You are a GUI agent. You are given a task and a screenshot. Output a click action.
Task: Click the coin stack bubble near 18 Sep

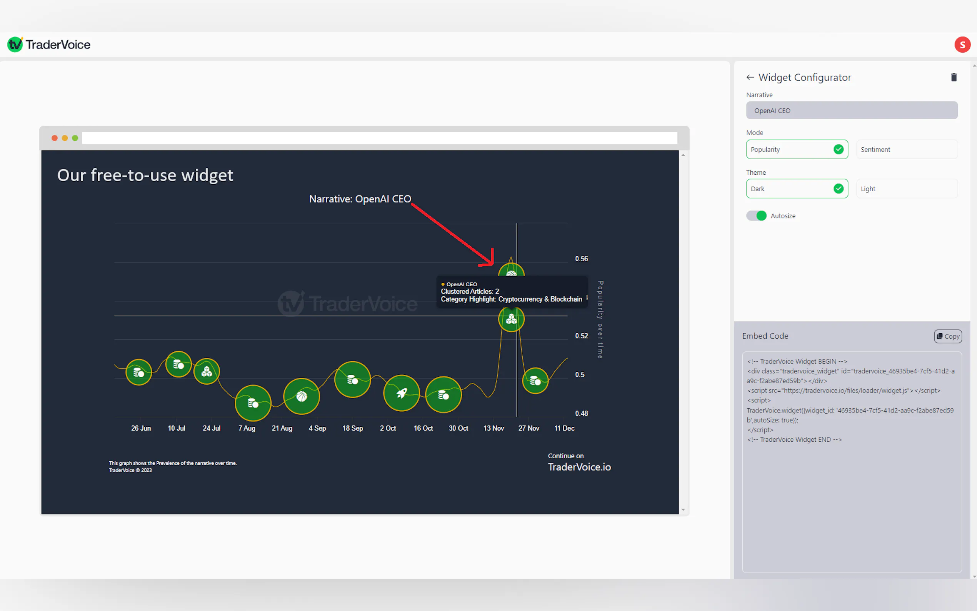point(352,379)
